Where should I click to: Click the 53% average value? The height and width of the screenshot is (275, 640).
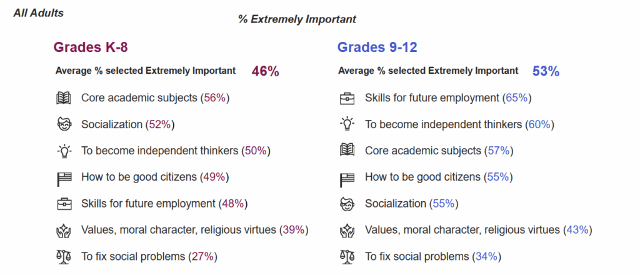(546, 71)
